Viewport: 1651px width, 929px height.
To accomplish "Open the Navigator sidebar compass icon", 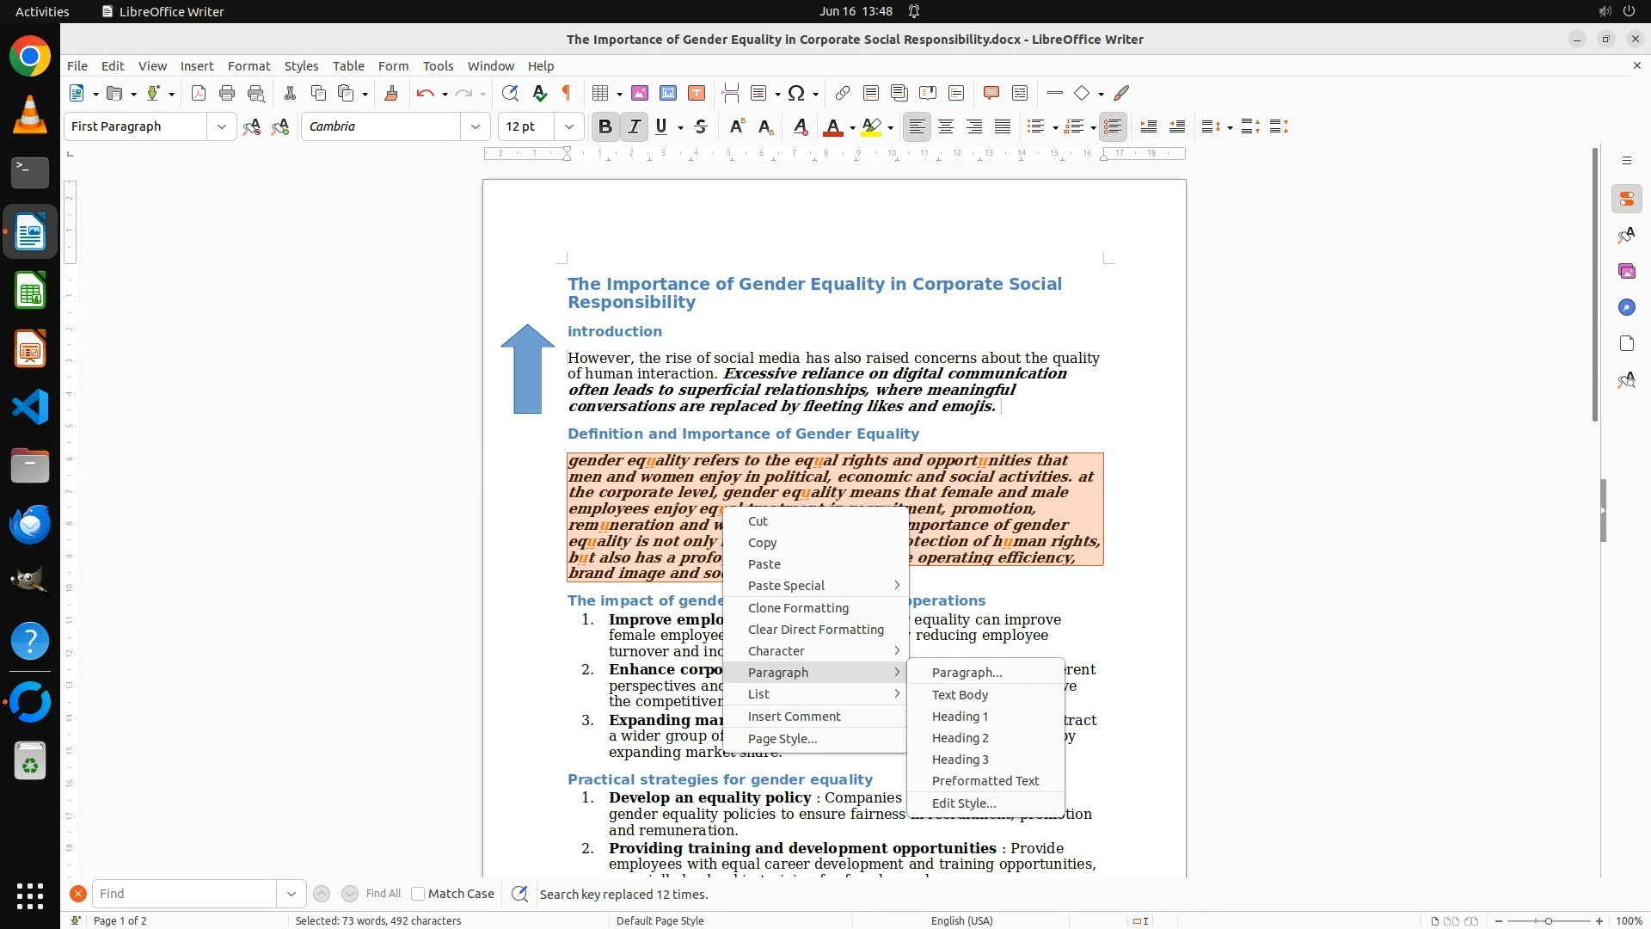I will (x=1626, y=308).
